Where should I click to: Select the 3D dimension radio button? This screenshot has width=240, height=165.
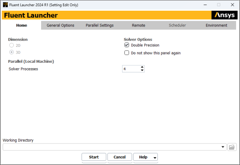(12, 52)
